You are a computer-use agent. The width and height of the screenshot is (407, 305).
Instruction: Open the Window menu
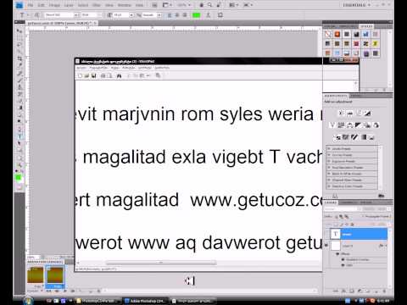(x=125, y=5)
